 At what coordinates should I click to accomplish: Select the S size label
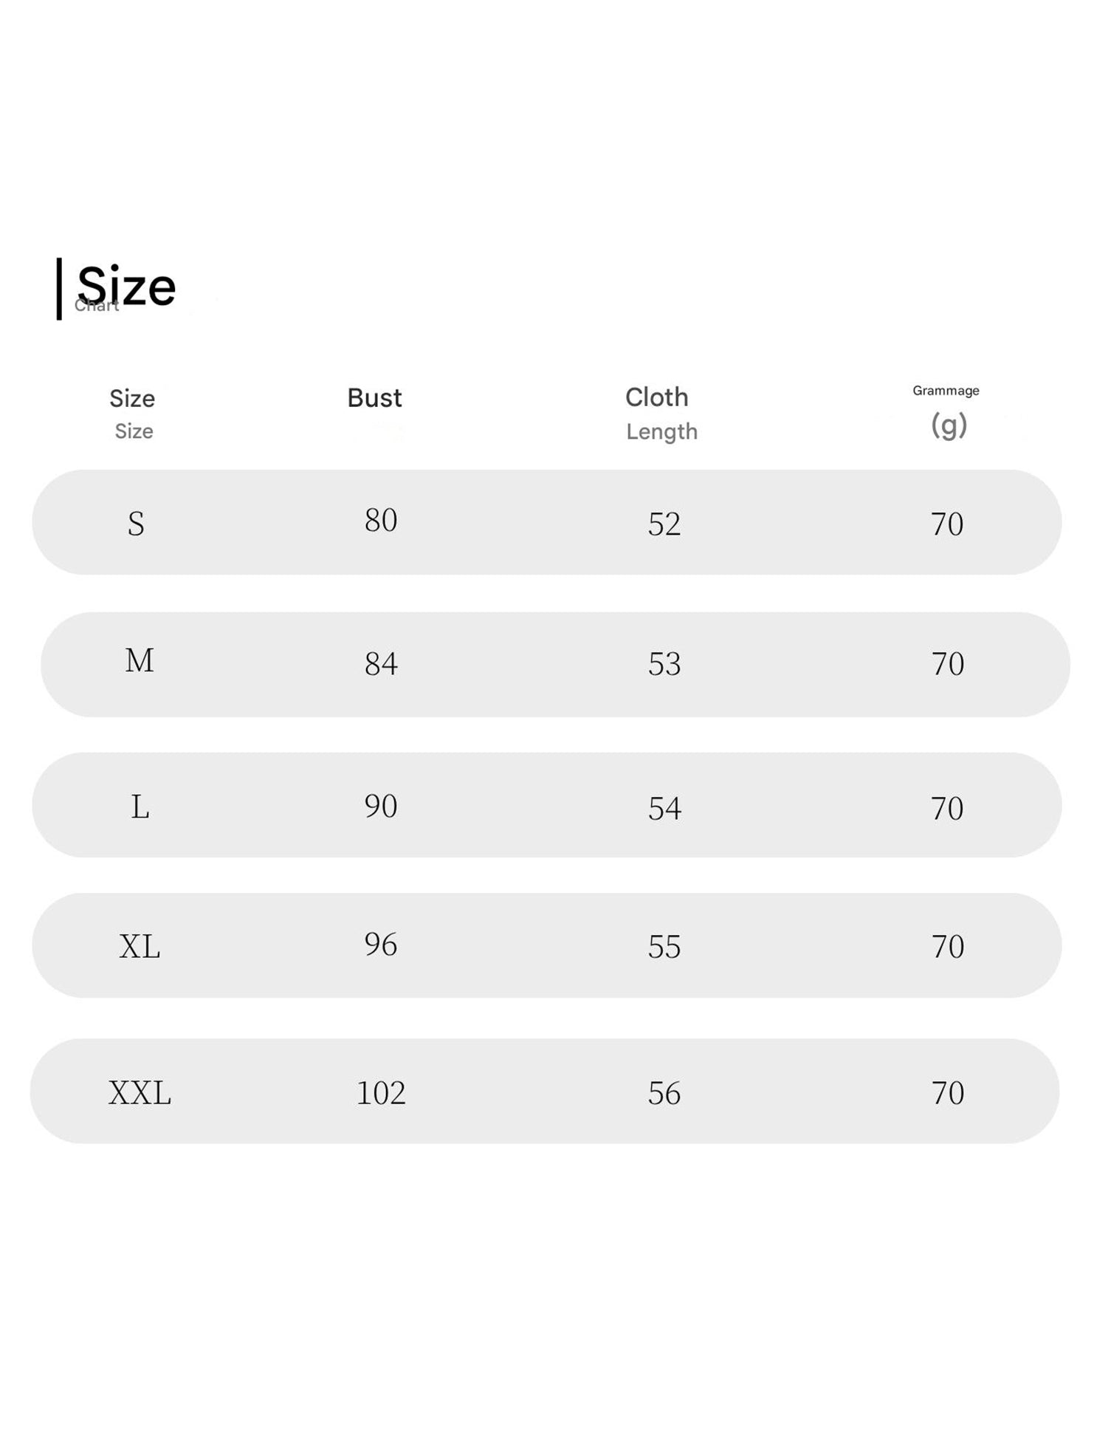136,524
